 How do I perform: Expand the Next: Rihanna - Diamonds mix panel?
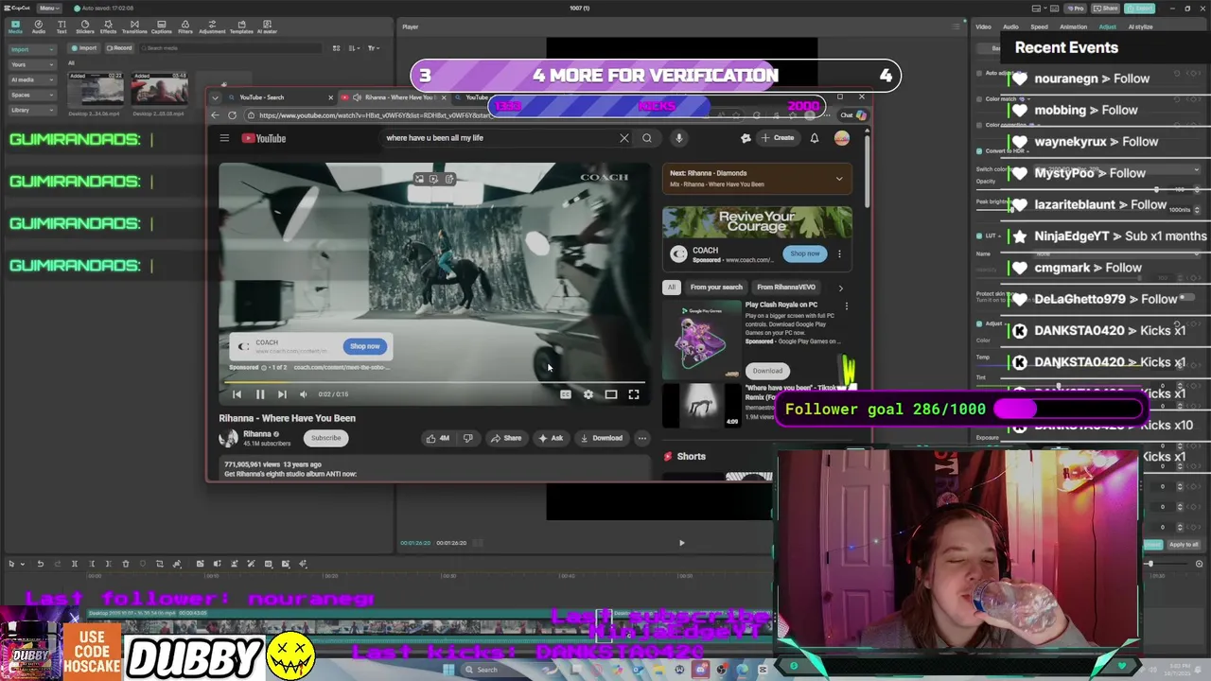click(x=839, y=179)
